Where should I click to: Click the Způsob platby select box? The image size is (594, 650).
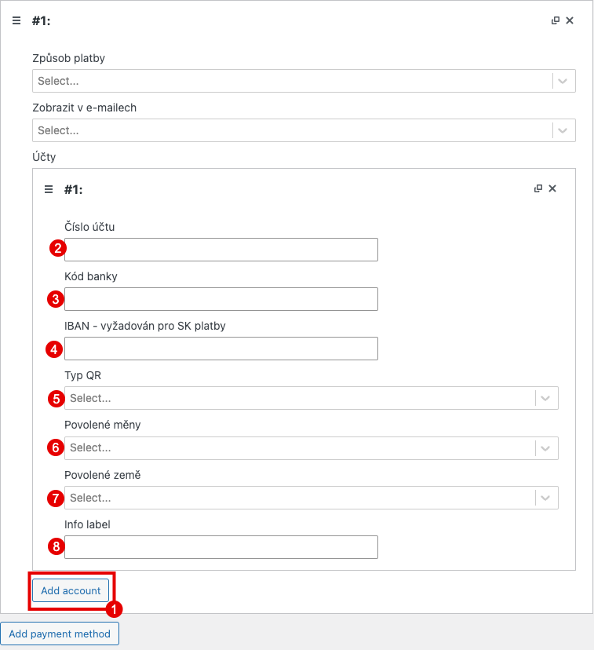[304, 81]
